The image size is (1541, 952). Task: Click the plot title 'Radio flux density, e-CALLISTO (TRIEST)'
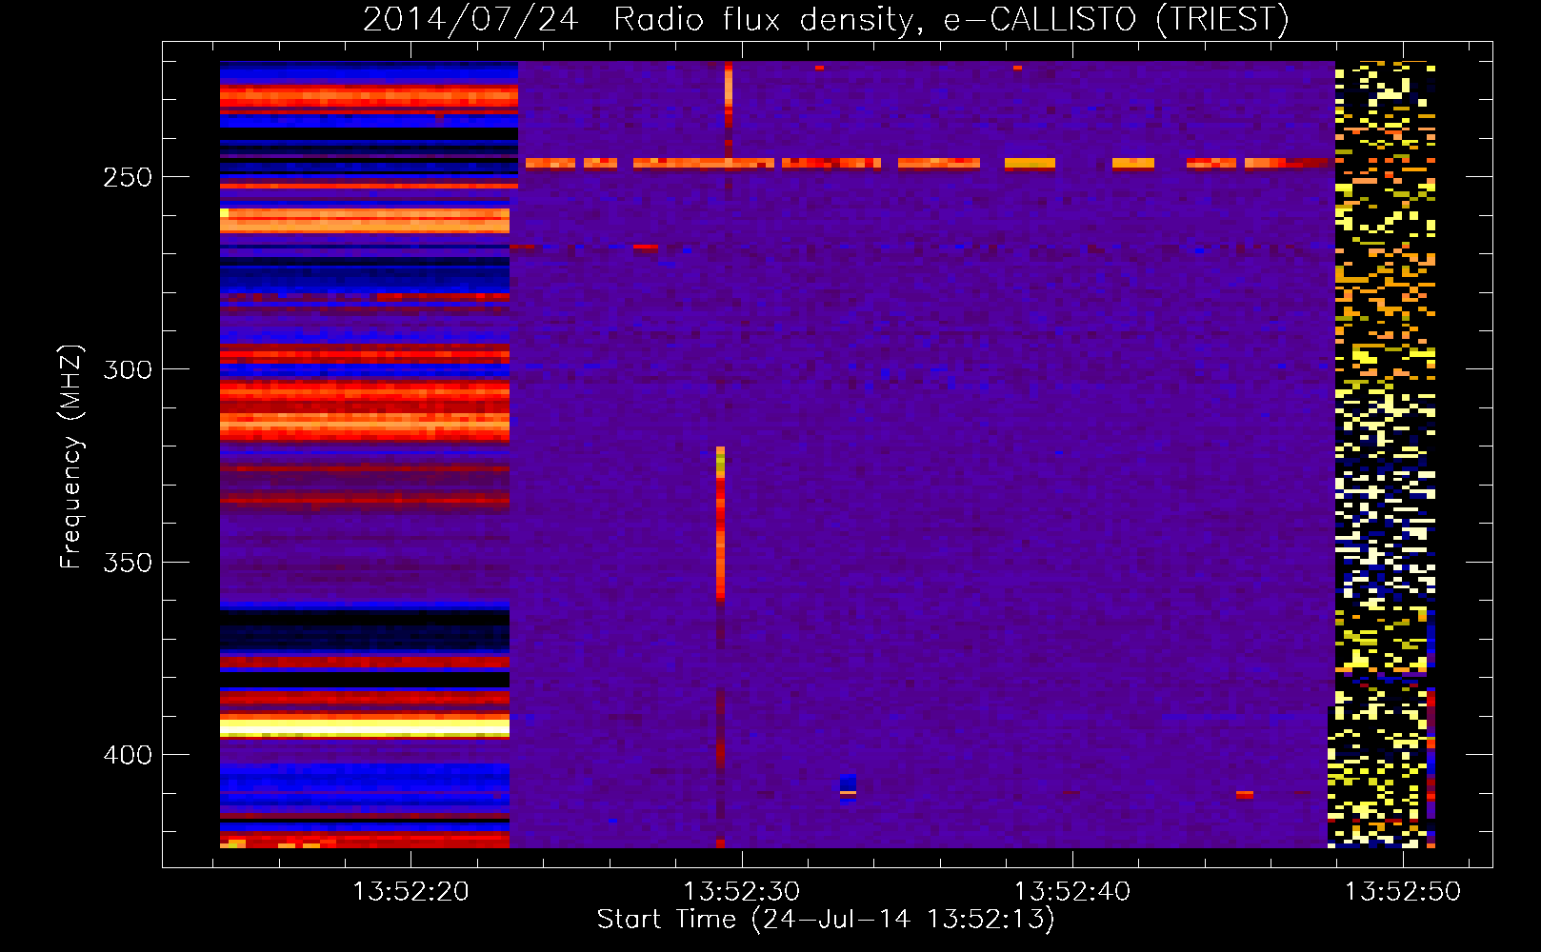(x=951, y=20)
